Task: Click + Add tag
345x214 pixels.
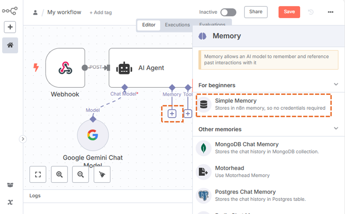Action: (x=101, y=12)
